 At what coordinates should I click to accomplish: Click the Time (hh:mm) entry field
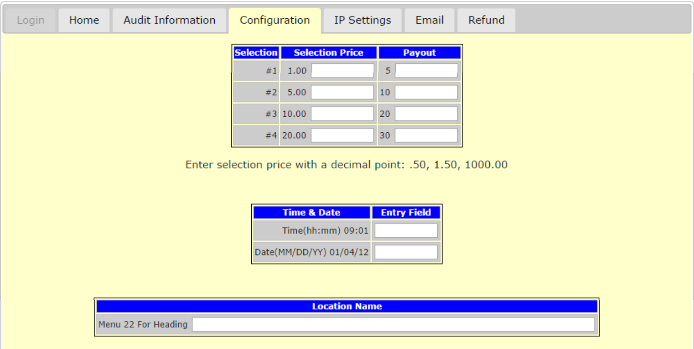coord(406,230)
